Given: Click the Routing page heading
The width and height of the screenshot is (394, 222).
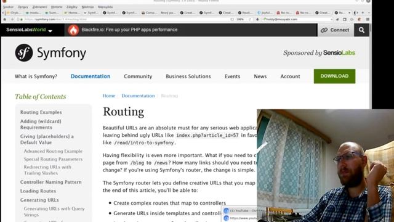Looking at the screenshot, I should pyautogui.click(x=123, y=112).
